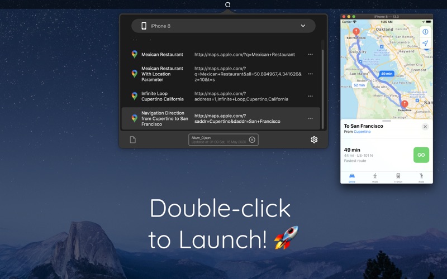Open more options for Infinite Loop row
Image resolution: width=447 pixels, height=279 pixels.
pyautogui.click(x=310, y=96)
